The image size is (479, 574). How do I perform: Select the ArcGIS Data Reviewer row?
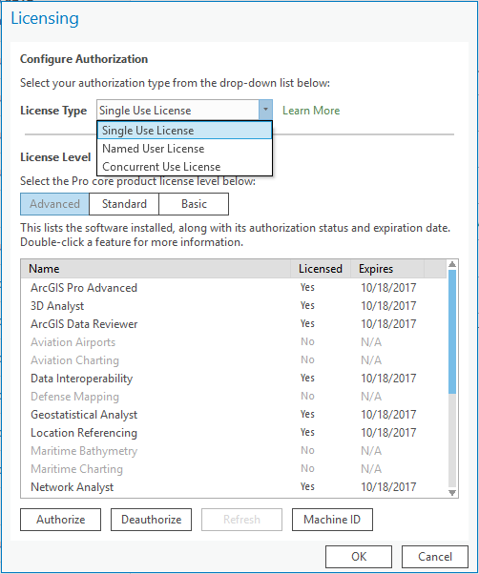(x=234, y=324)
